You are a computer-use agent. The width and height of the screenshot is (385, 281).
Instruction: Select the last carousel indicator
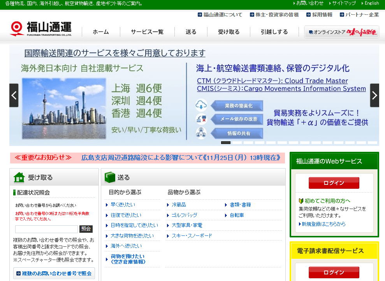(x=373, y=142)
